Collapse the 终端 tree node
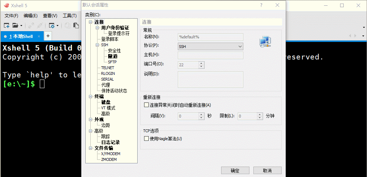Viewport: 367px width, 177px height. coord(91,96)
